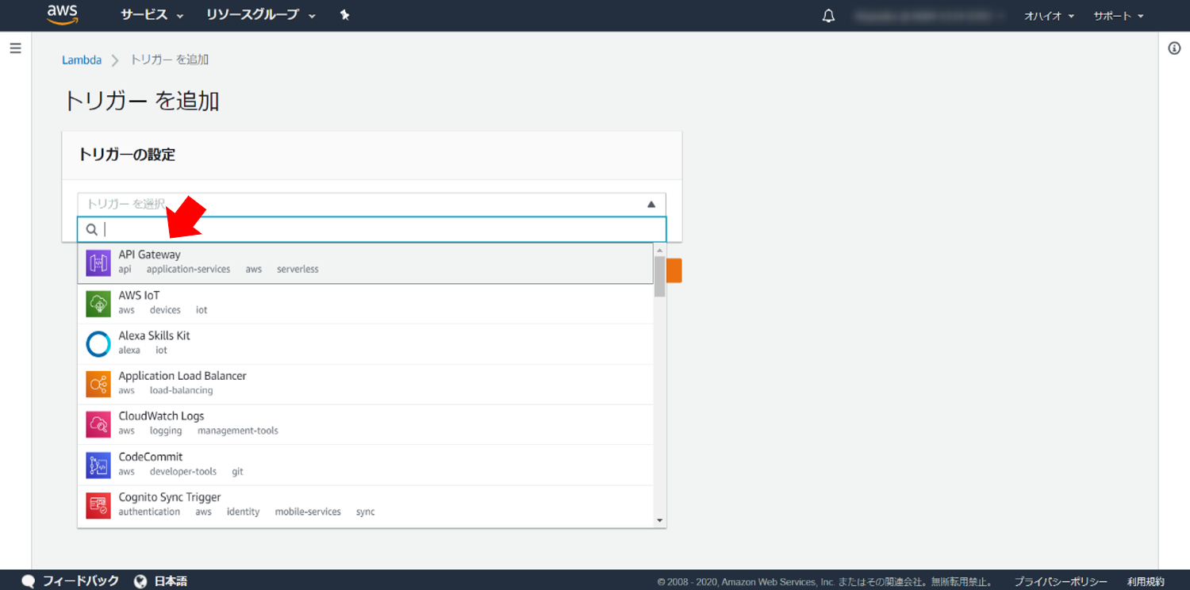Open the notifications bell
Image resolution: width=1190 pixels, height=590 pixels.
[828, 16]
